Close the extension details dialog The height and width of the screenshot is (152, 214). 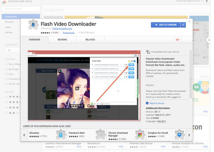click(x=189, y=22)
